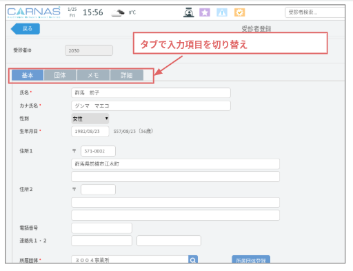Click the 所属団体登録 button

pos(251,260)
